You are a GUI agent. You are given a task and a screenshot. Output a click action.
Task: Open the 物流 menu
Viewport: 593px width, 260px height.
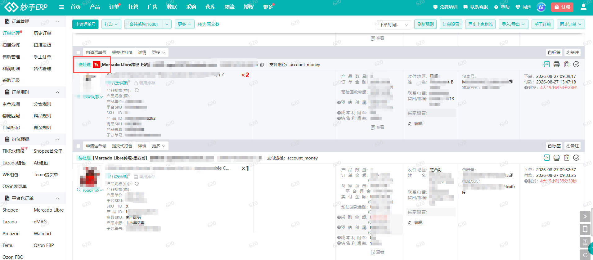click(x=230, y=7)
